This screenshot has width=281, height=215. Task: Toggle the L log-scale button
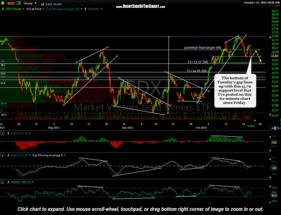click(x=275, y=128)
